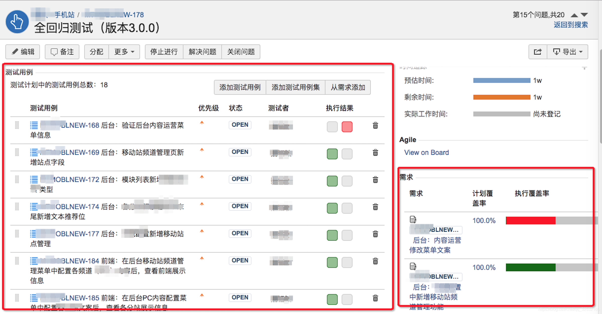Image resolution: width=602 pixels, height=314 pixels.
Task: Click the share icon beside the 导出 button
Action: (x=537, y=52)
